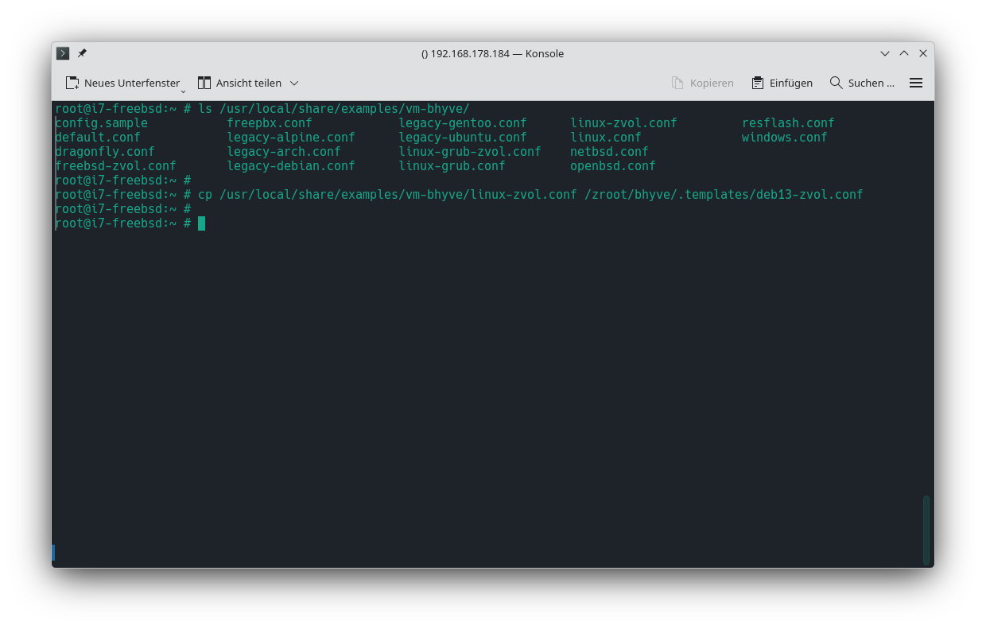
Task: Close the Konsole window
Action: point(923,53)
